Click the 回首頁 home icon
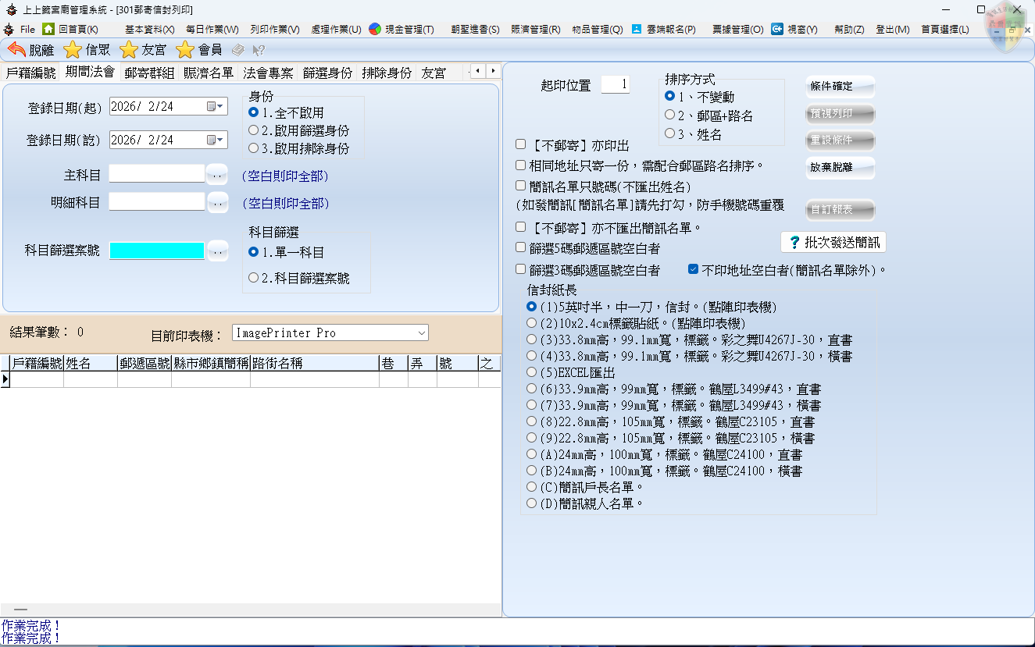The width and height of the screenshot is (1035, 647). [48, 29]
